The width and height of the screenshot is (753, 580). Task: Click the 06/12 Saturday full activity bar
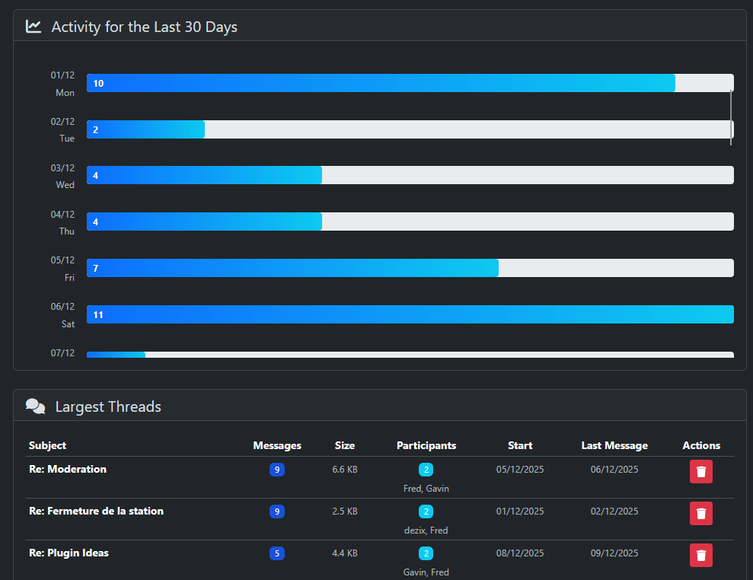[x=410, y=314]
